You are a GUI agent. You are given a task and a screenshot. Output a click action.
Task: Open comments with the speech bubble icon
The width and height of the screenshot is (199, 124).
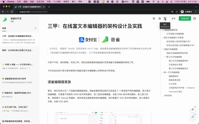(x=193, y=117)
